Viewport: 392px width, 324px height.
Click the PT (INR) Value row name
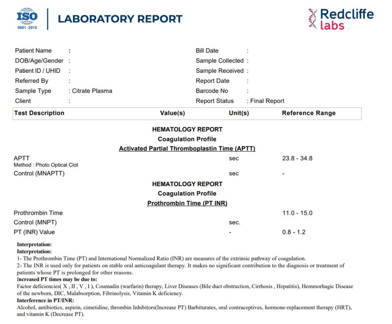34,232
